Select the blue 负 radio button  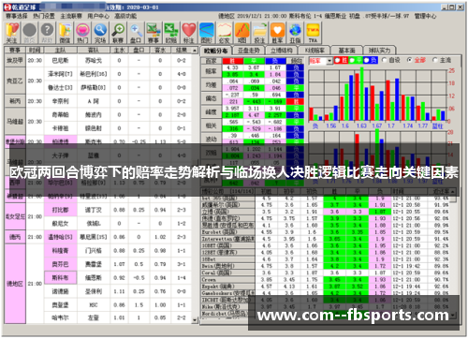(x=366, y=60)
